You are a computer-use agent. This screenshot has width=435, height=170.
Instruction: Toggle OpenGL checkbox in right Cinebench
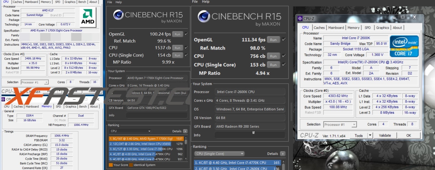point(284,39)
